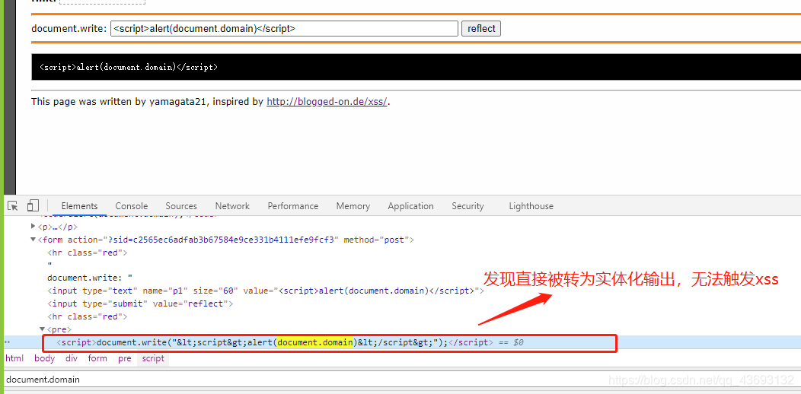The width and height of the screenshot is (801, 394).
Task: Click script in the breadcrumb bar
Action: (x=153, y=358)
